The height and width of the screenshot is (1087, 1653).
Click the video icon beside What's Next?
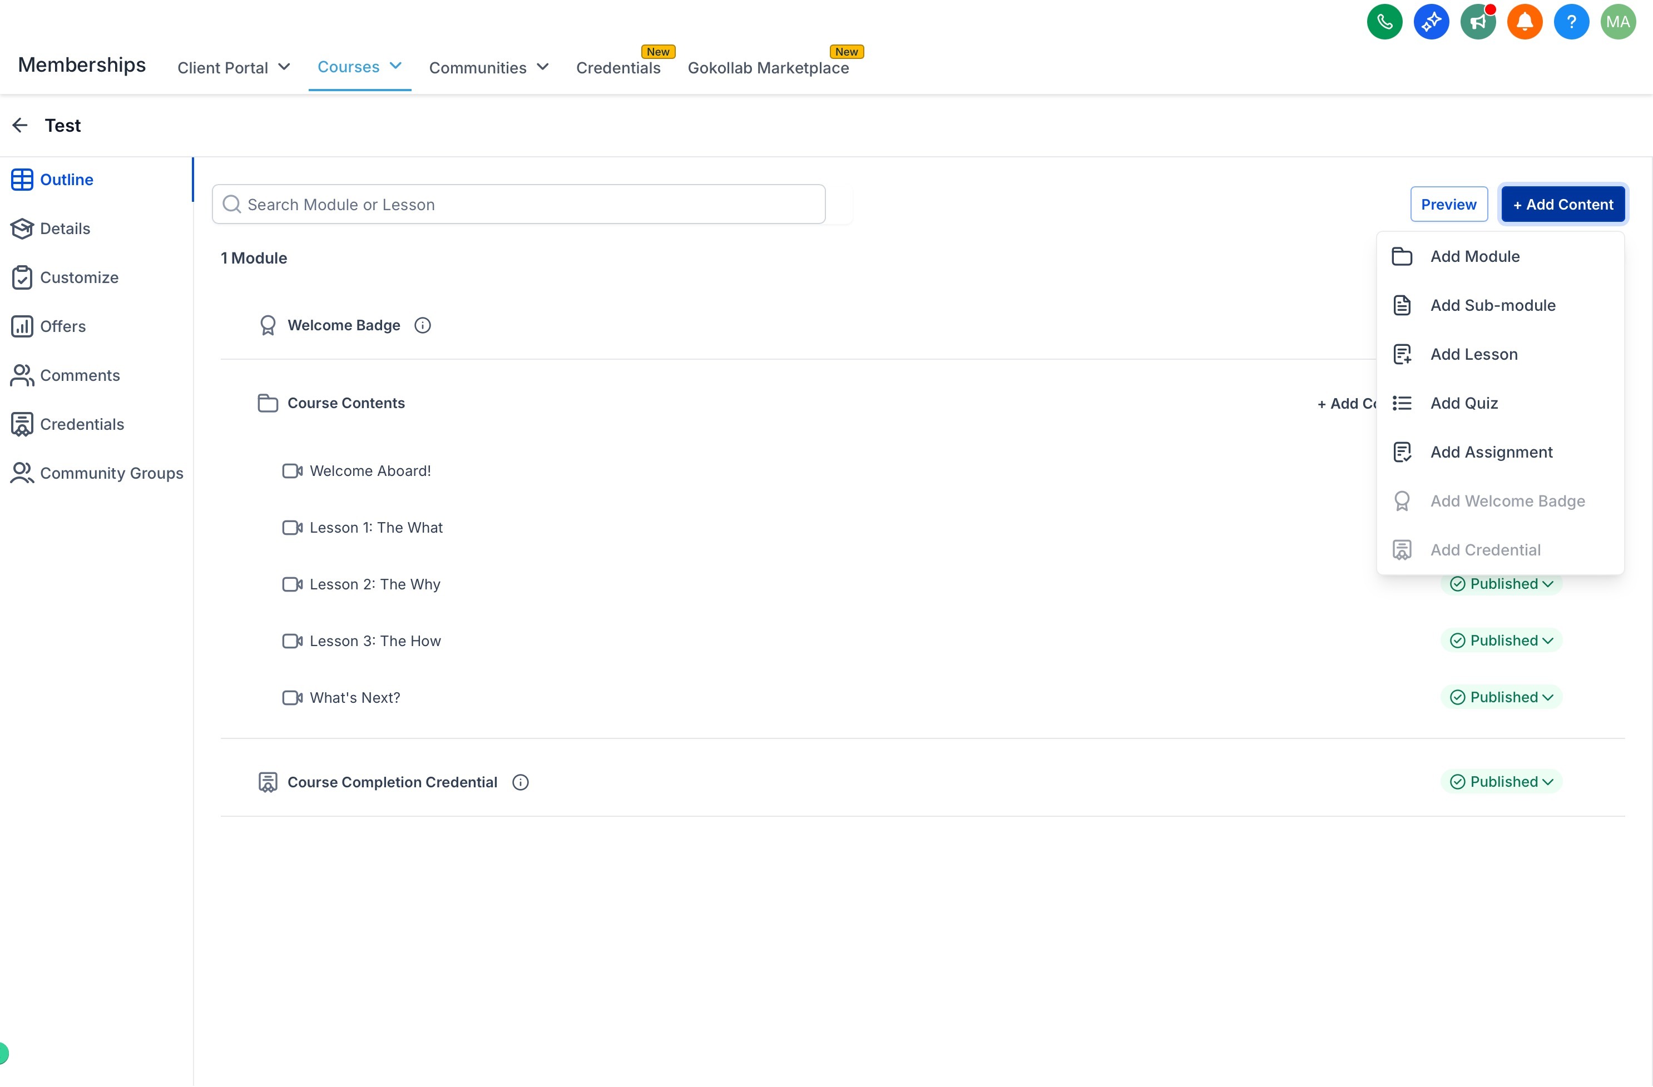[293, 698]
